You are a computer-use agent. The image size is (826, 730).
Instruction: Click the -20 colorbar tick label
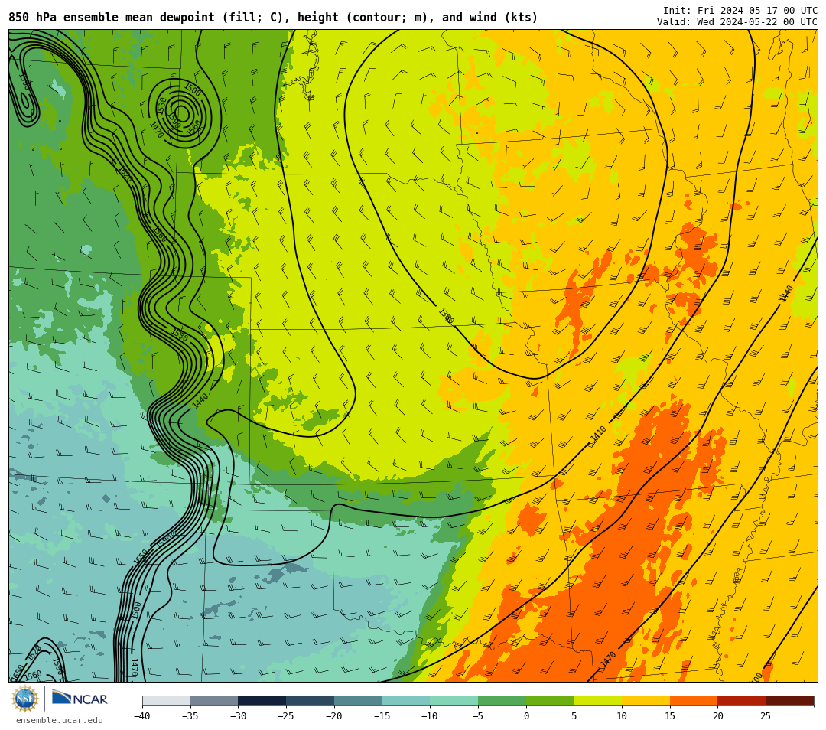pos(334,715)
